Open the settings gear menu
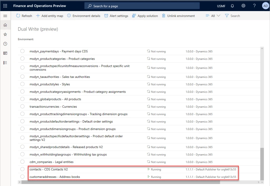 point(243,6)
